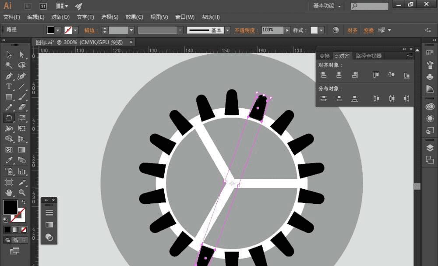Click vertical distribute center icon
438x266 pixels.
point(339,98)
